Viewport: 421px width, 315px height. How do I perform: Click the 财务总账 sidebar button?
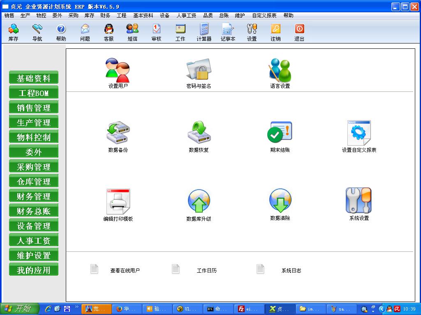[x=34, y=211]
